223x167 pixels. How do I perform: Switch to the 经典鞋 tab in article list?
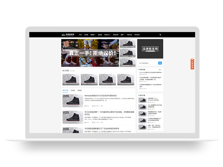click(73, 90)
